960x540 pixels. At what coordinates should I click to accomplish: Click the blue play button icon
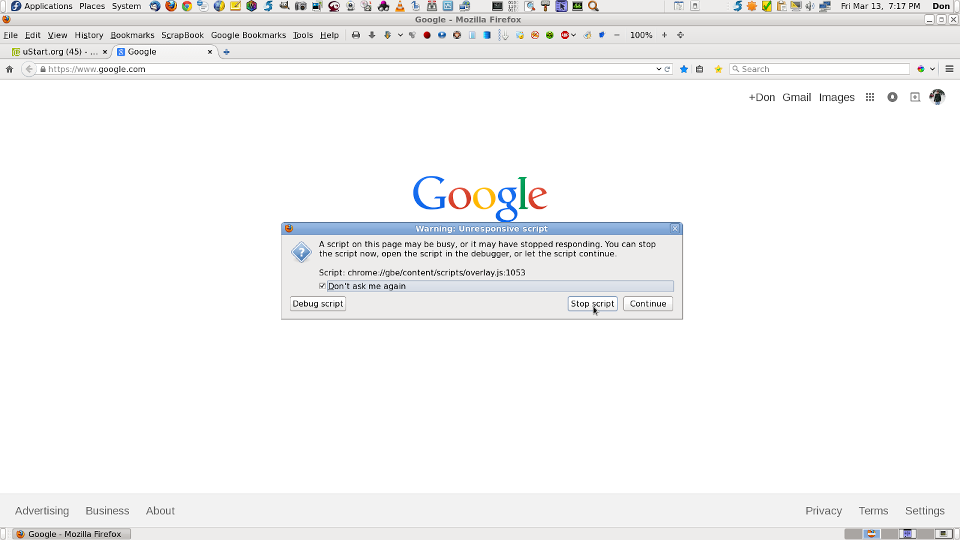click(442, 35)
